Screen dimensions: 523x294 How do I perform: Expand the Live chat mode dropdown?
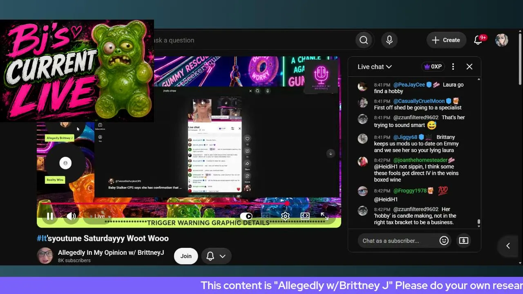click(375, 67)
